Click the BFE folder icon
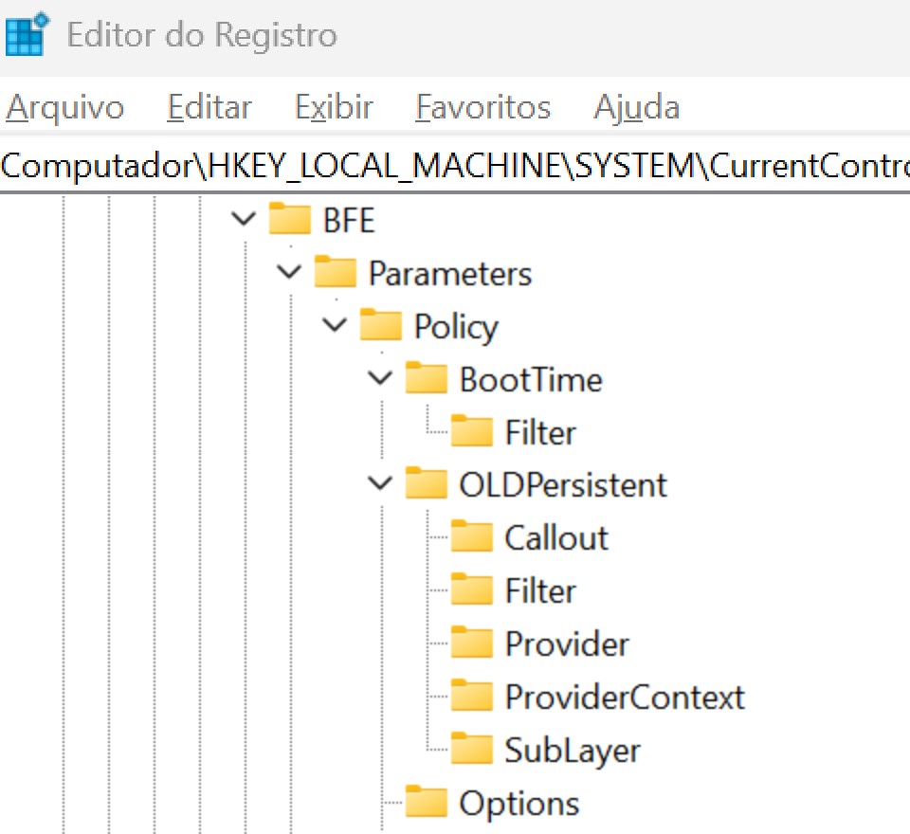The image size is (910, 834). coord(290,219)
